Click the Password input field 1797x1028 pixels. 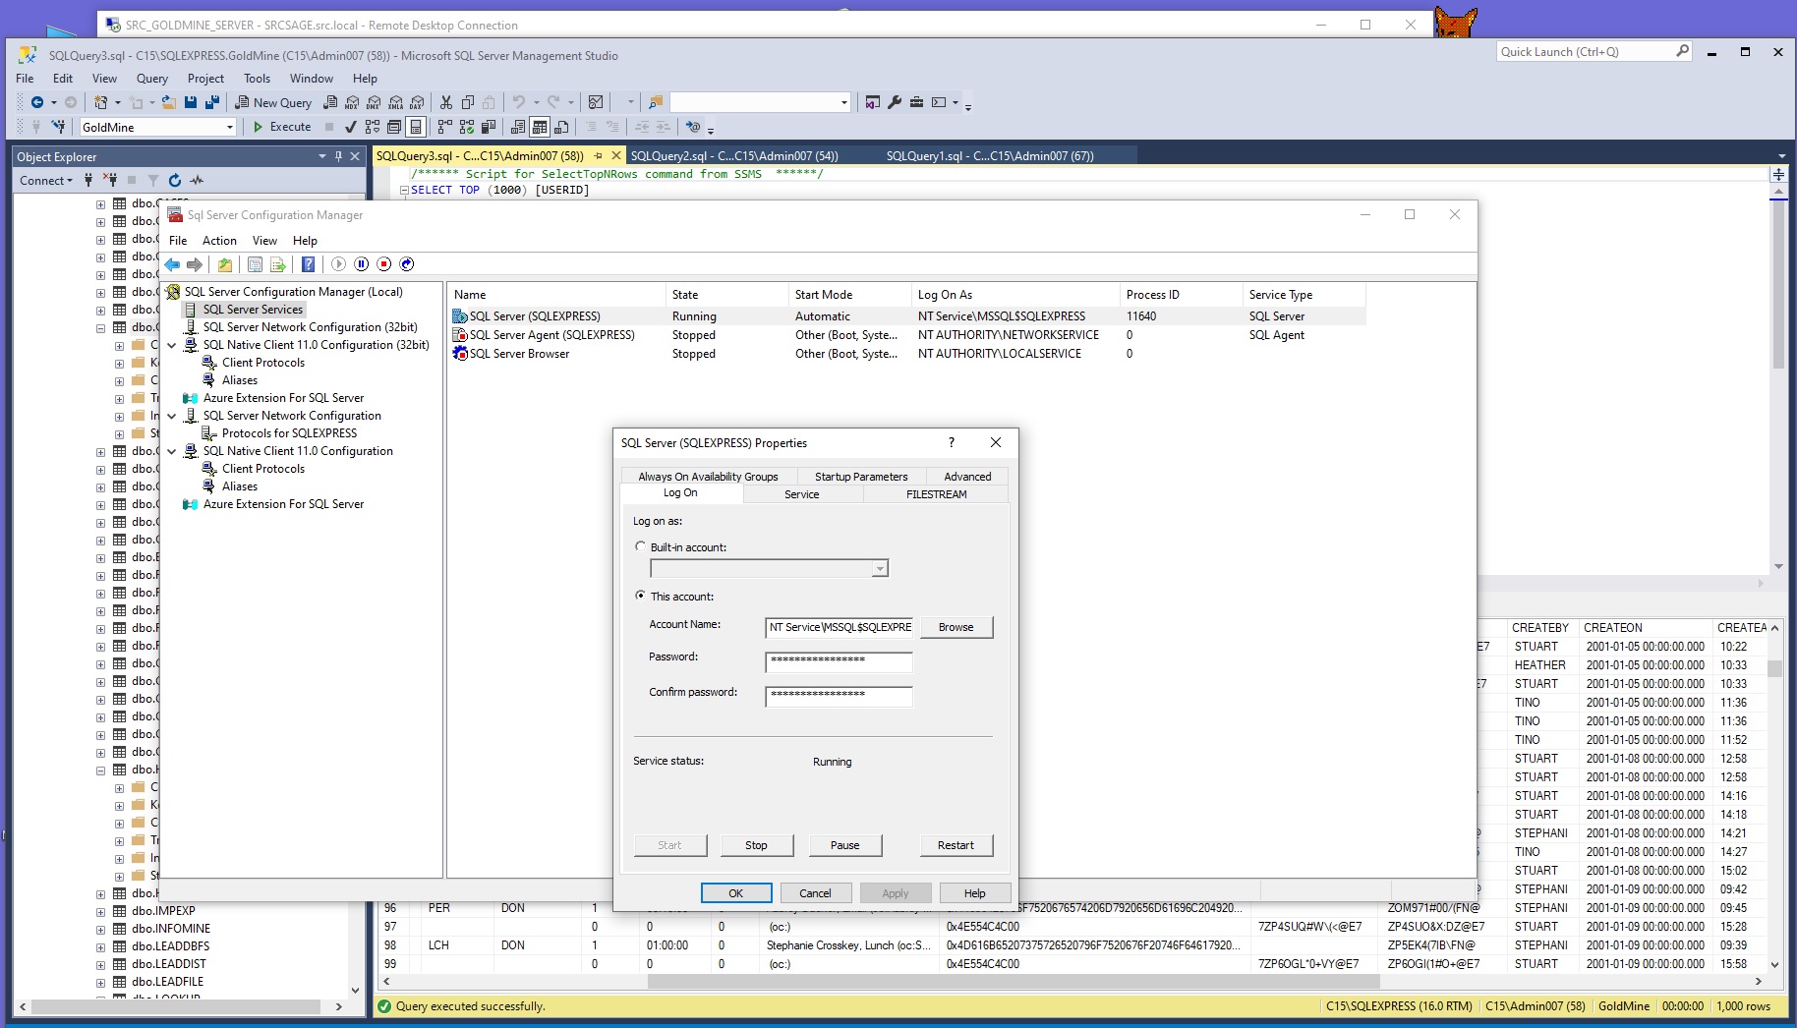point(839,661)
